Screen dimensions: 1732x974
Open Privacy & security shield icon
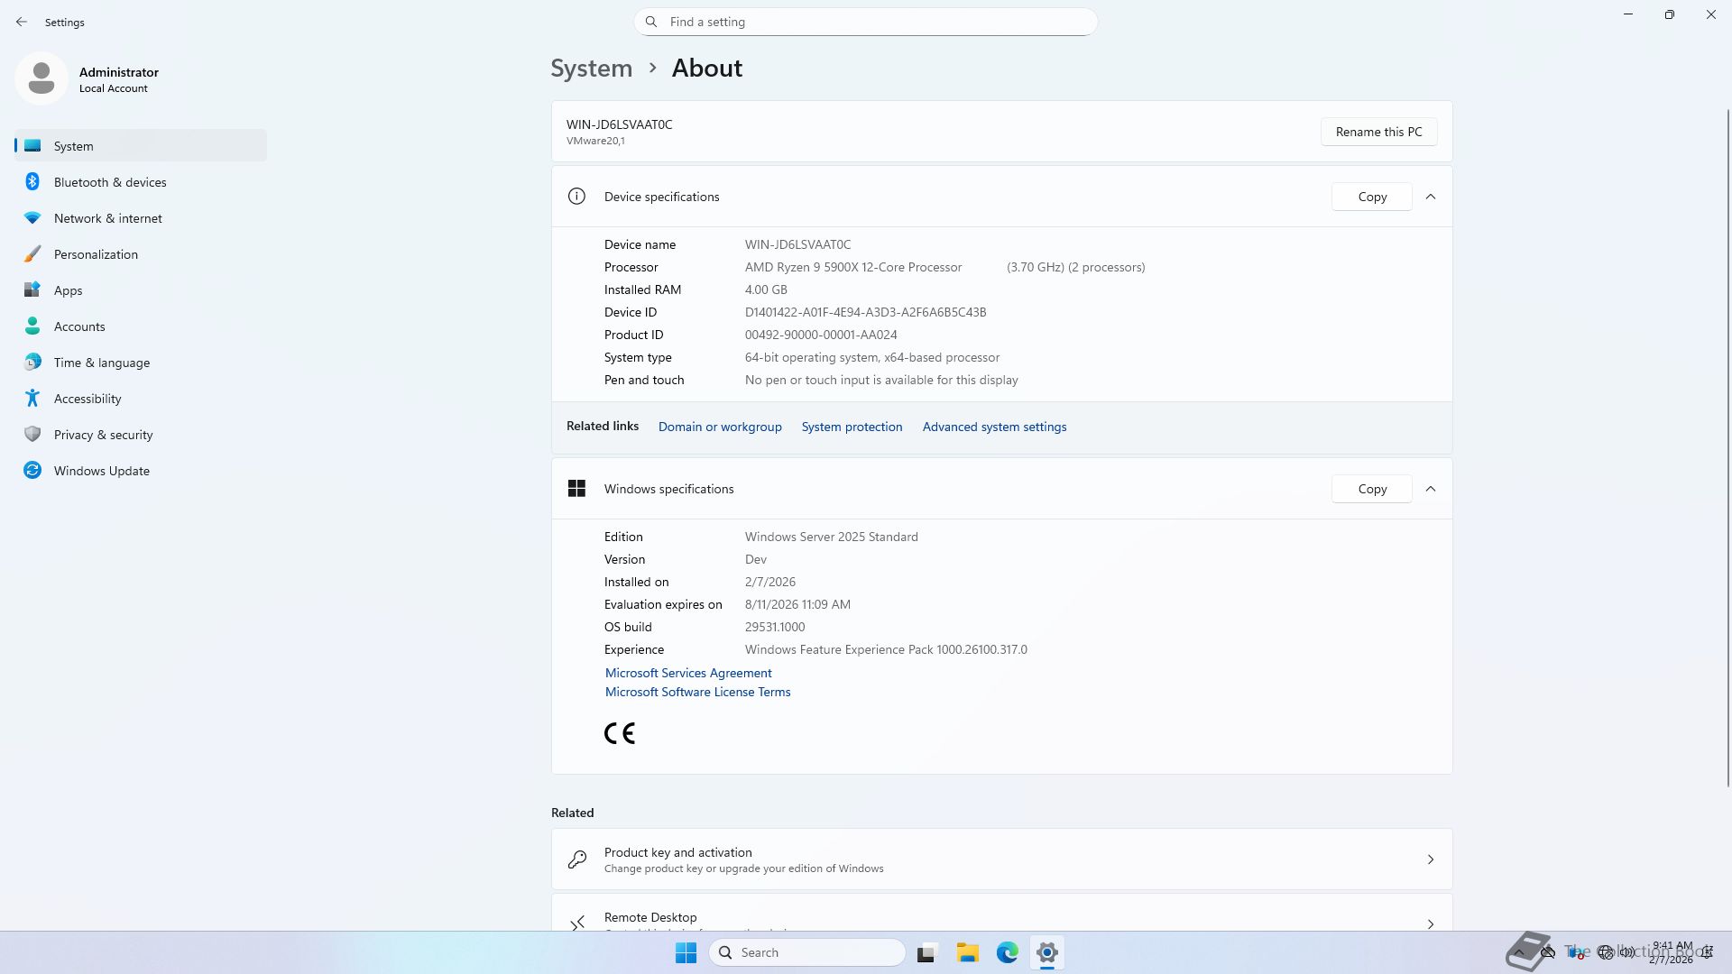pyautogui.click(x=32, y=435)
